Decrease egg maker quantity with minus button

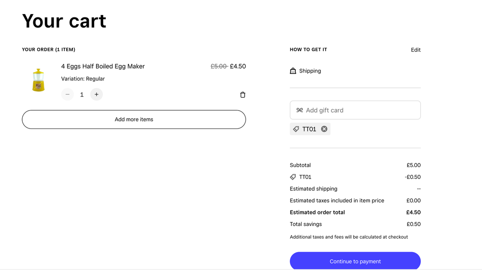[68, 95]
